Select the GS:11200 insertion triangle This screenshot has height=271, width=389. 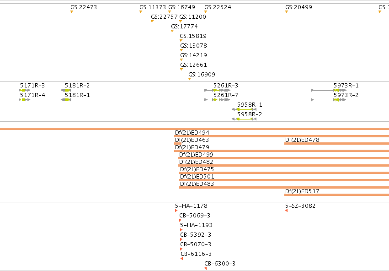[x=181, y=22]
